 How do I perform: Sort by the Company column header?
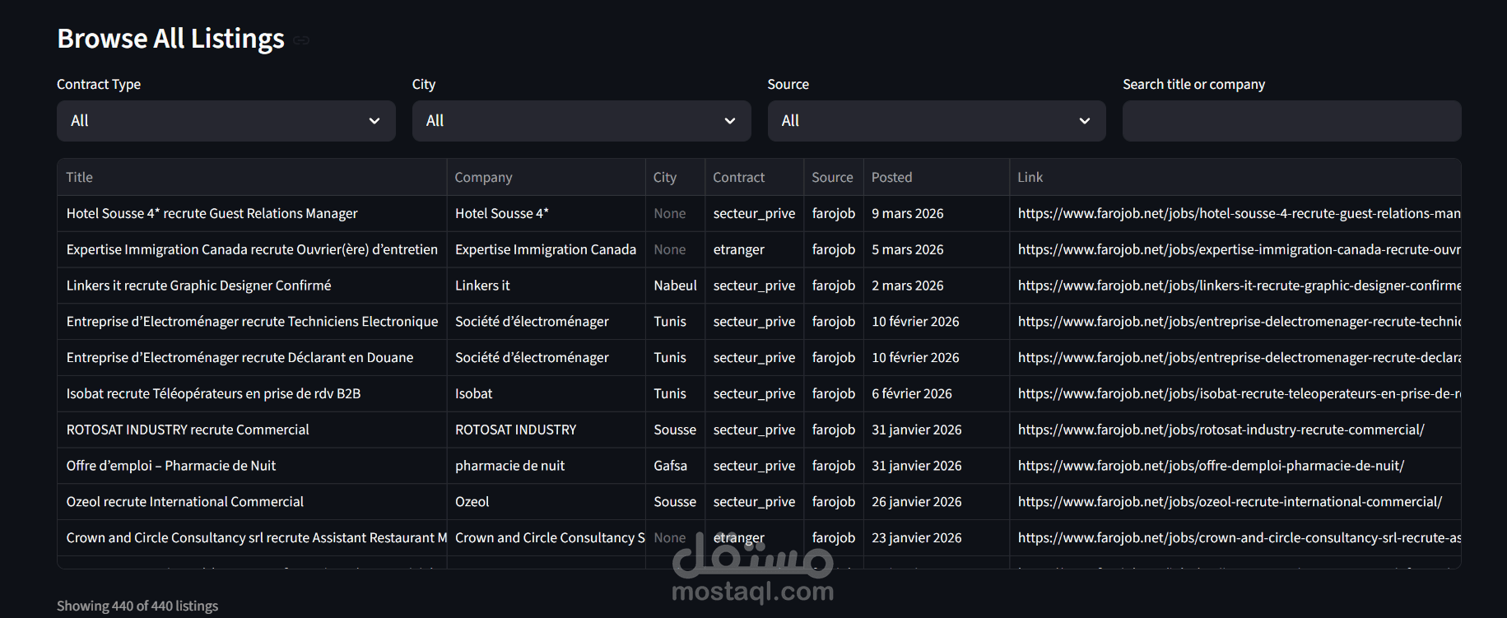pos(546,177)
